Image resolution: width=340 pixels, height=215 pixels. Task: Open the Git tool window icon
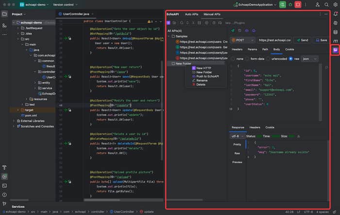coord(4,203)
